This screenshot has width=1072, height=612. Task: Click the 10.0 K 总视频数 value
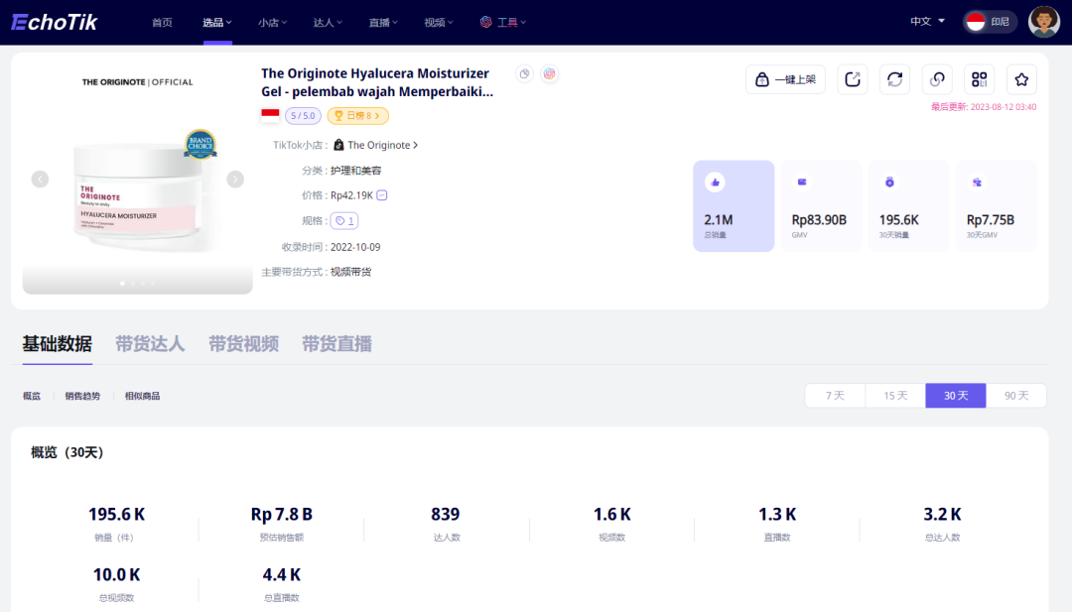(116, 575)
